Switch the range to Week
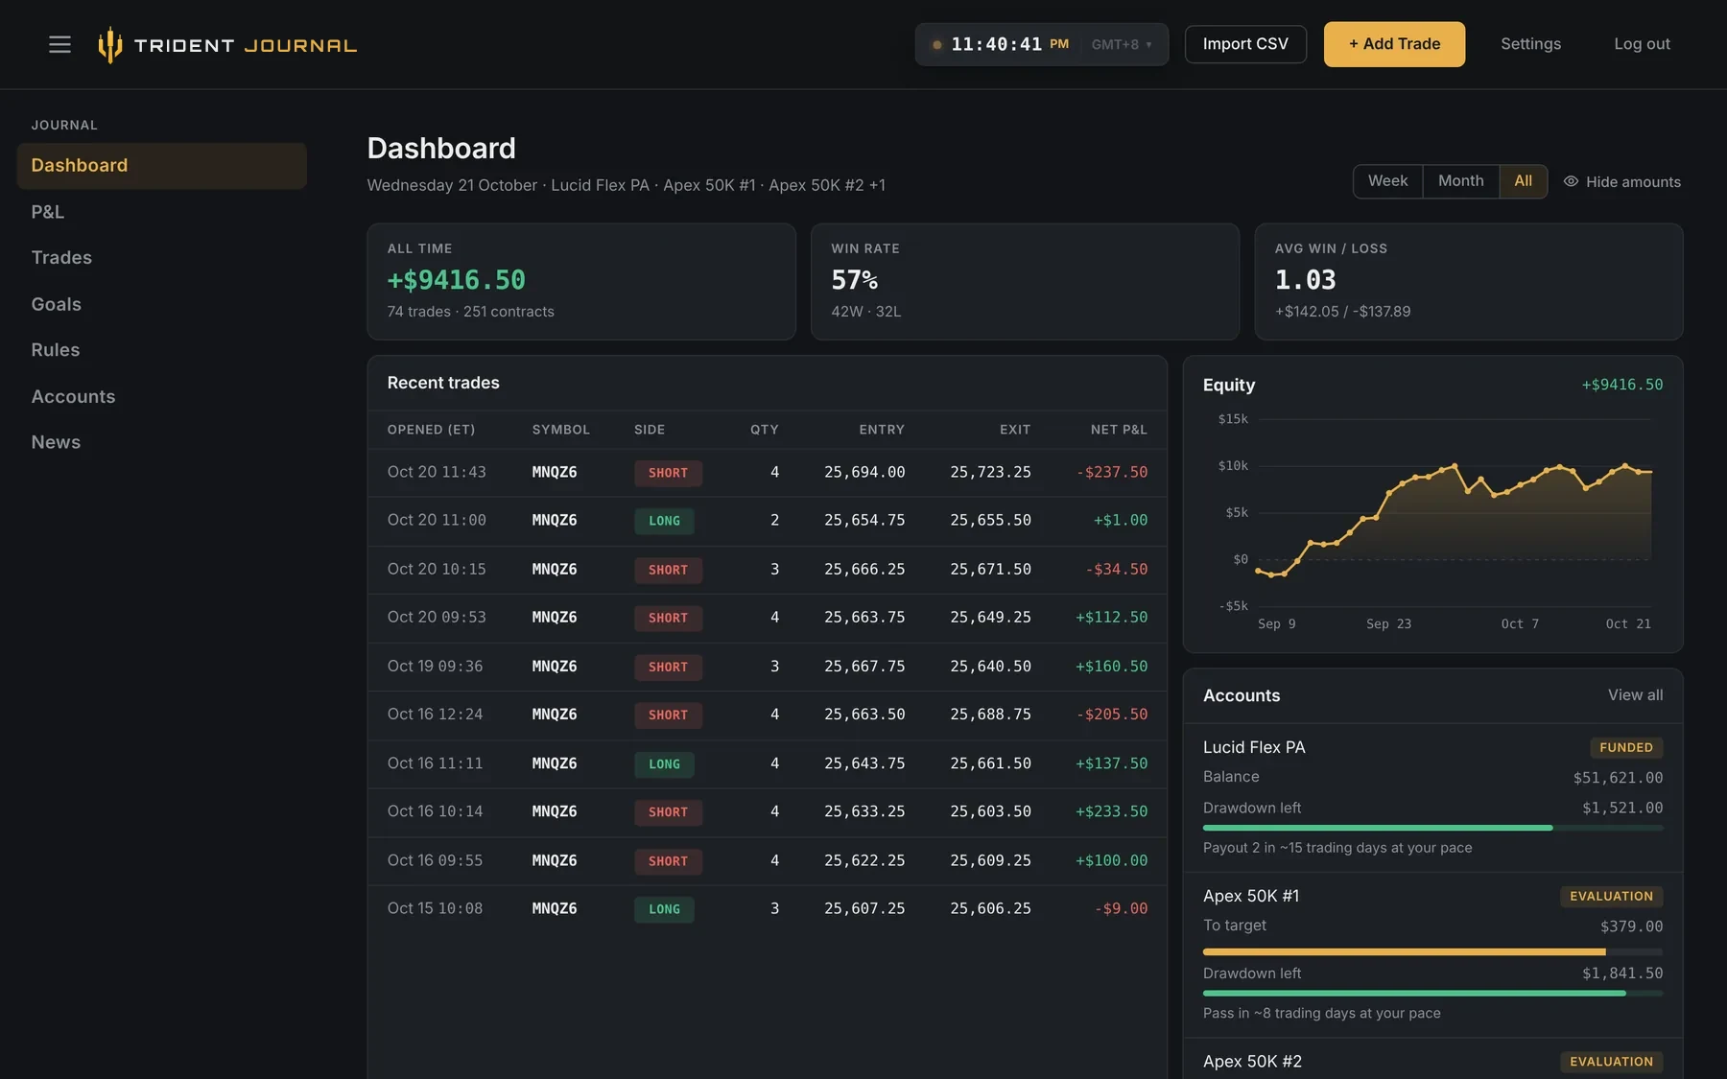1727x1079 pixels. tap(1387, 181)
